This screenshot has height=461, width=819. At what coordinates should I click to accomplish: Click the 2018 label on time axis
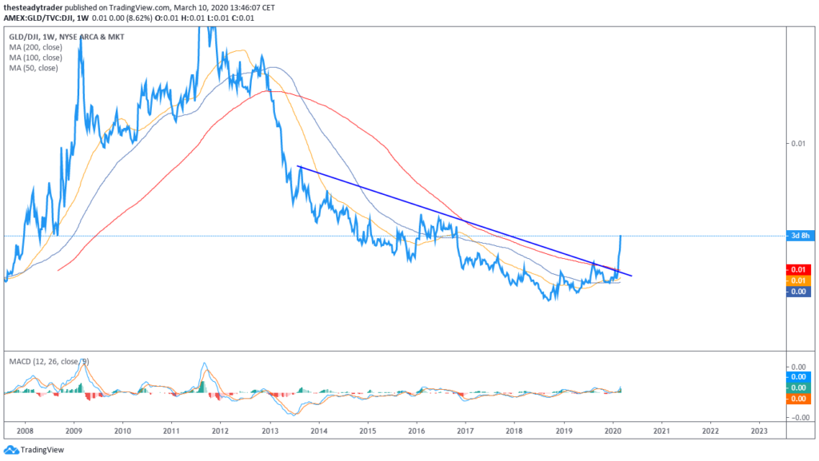(514, 431)
